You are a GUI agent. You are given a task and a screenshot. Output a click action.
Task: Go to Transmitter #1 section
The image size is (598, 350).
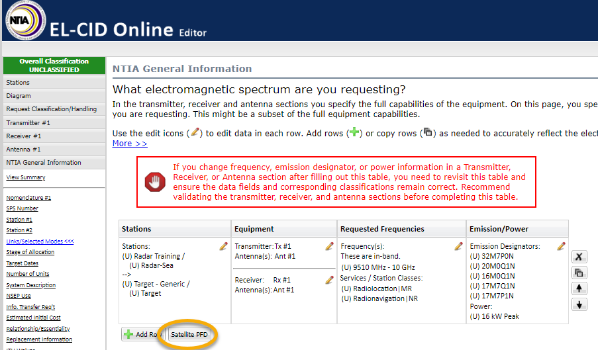click(x=28, y=123)
